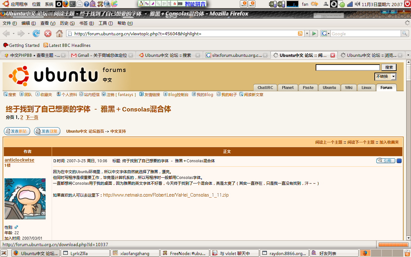The width and height of the screenshot is (411, 257).
Task: Select the ChatIRC navigation tab
Action: pyautogui.click(x=265, y=87)
